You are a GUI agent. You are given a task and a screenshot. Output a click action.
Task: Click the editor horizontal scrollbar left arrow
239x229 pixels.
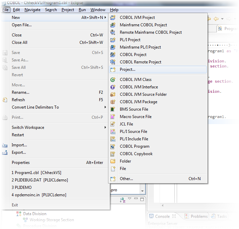coord(163,205)
